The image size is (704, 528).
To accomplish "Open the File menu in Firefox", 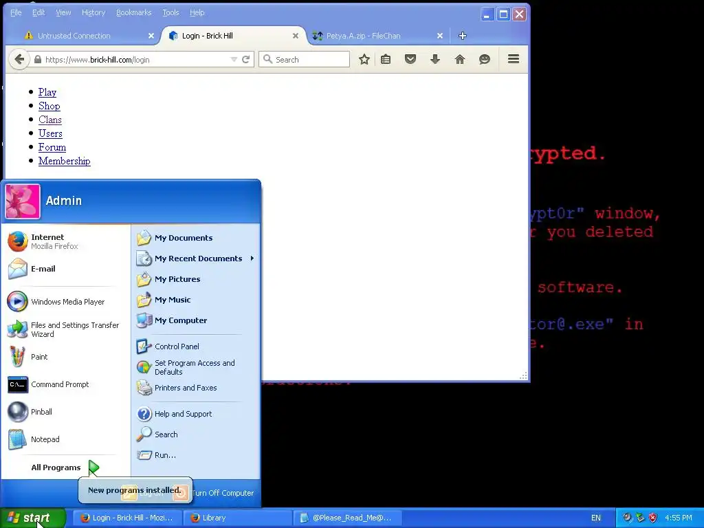I will click(16, 12).
